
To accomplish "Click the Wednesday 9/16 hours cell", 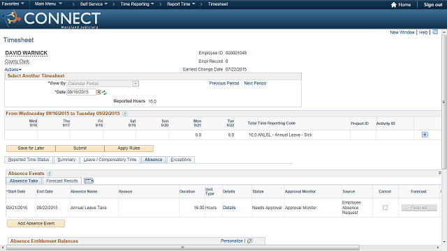I will point(21,135).
